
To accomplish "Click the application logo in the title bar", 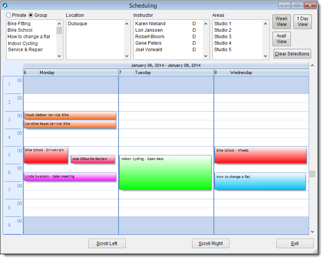I will coord(5,5).
